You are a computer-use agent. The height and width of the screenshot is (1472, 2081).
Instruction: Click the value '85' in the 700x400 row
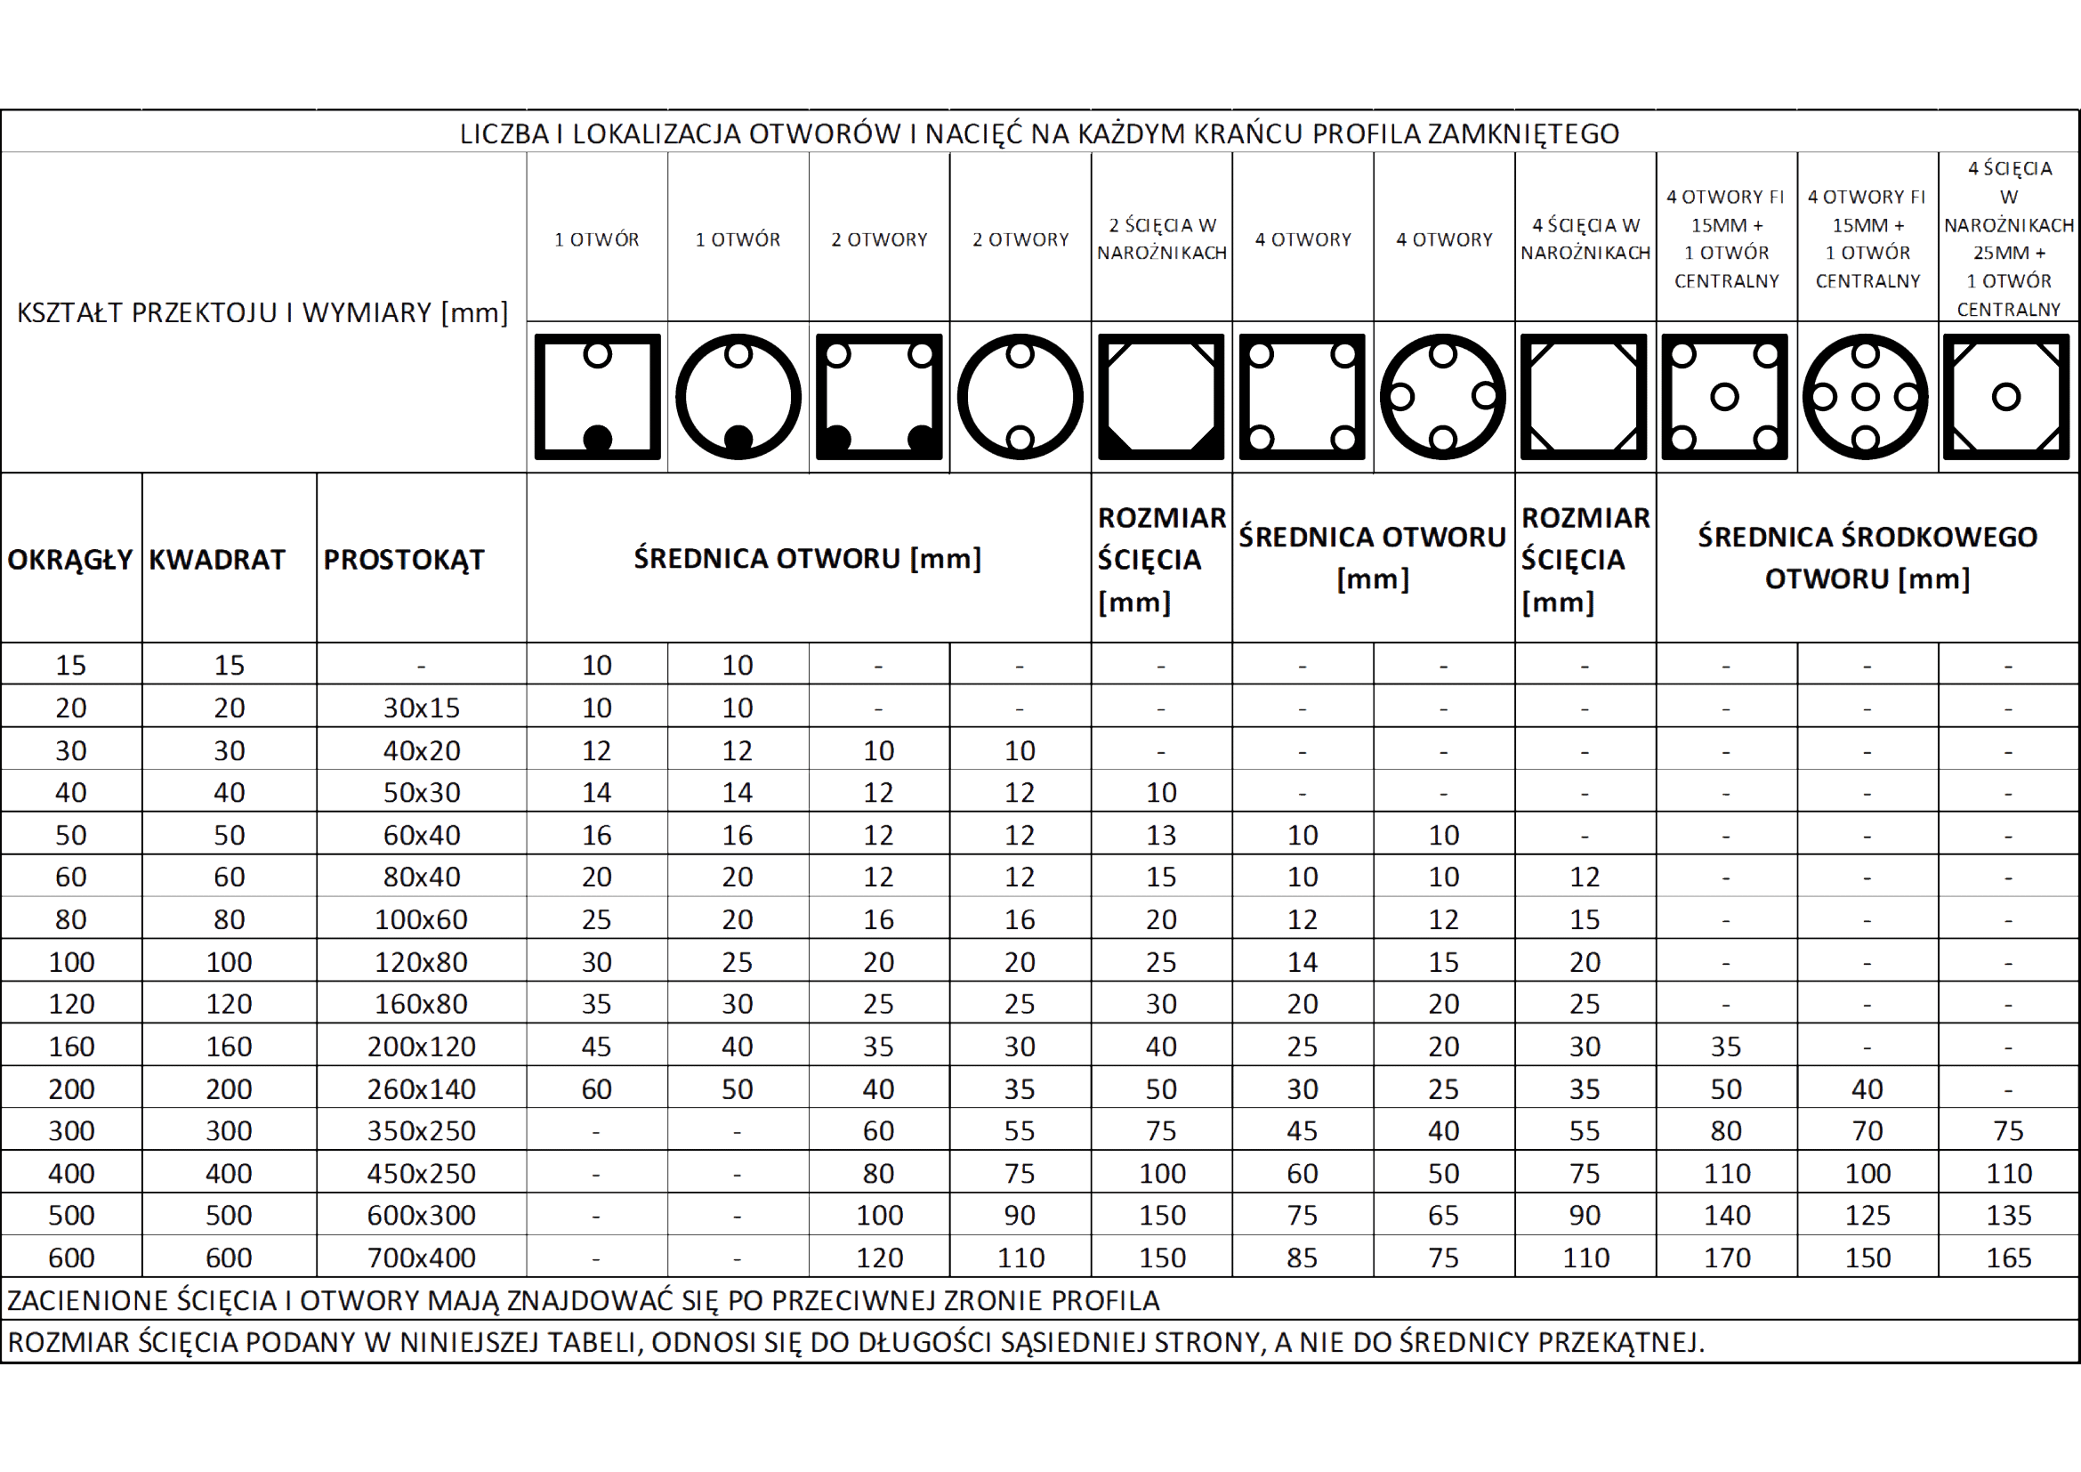(1303, 1258)
